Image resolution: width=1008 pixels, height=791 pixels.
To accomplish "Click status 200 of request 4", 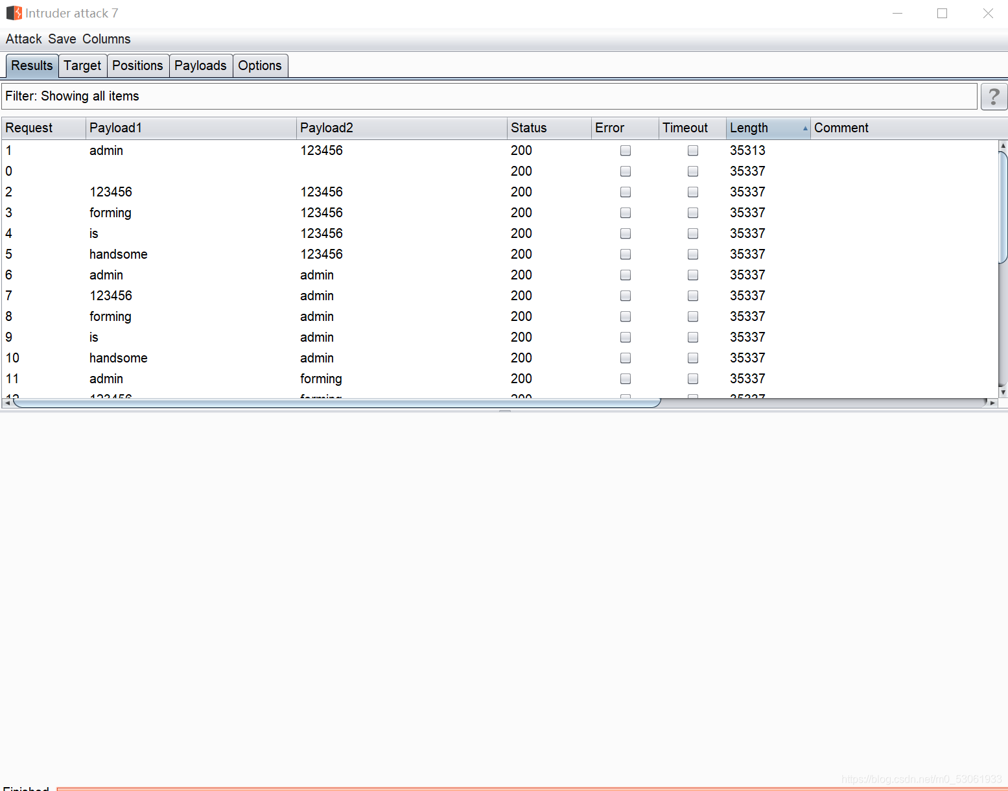I will tap(521, 233).
